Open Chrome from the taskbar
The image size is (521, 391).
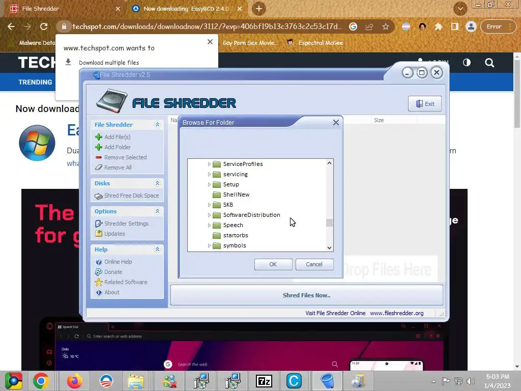(41, 381)
